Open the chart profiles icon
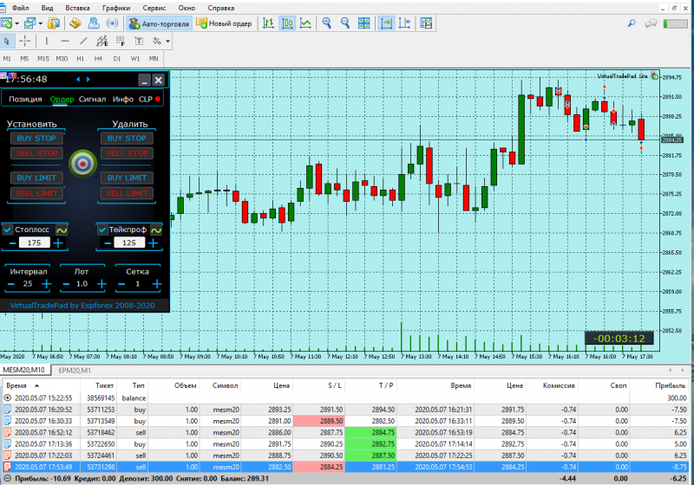The image size is (694, 485). tap(29, 23)
